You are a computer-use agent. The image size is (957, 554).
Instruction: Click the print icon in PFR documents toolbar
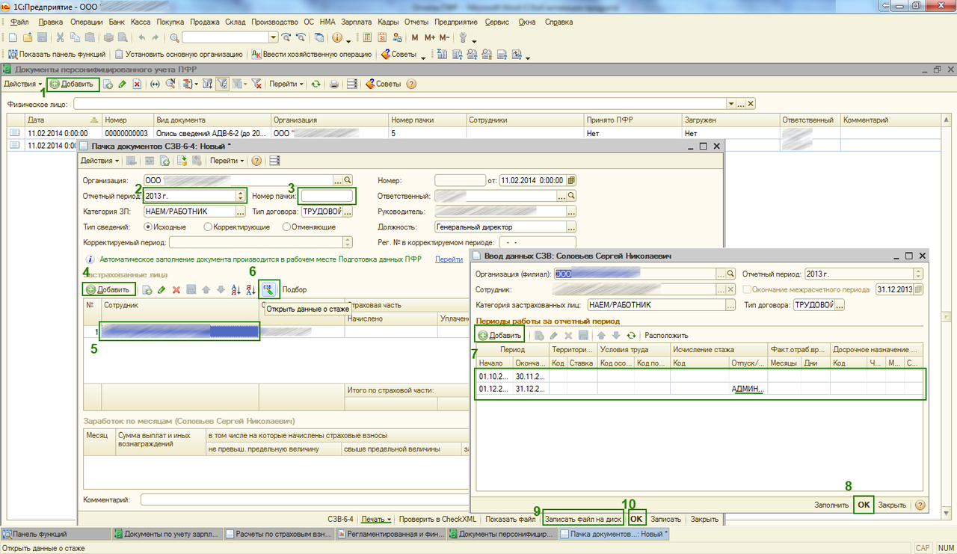[x=335, y=84]
